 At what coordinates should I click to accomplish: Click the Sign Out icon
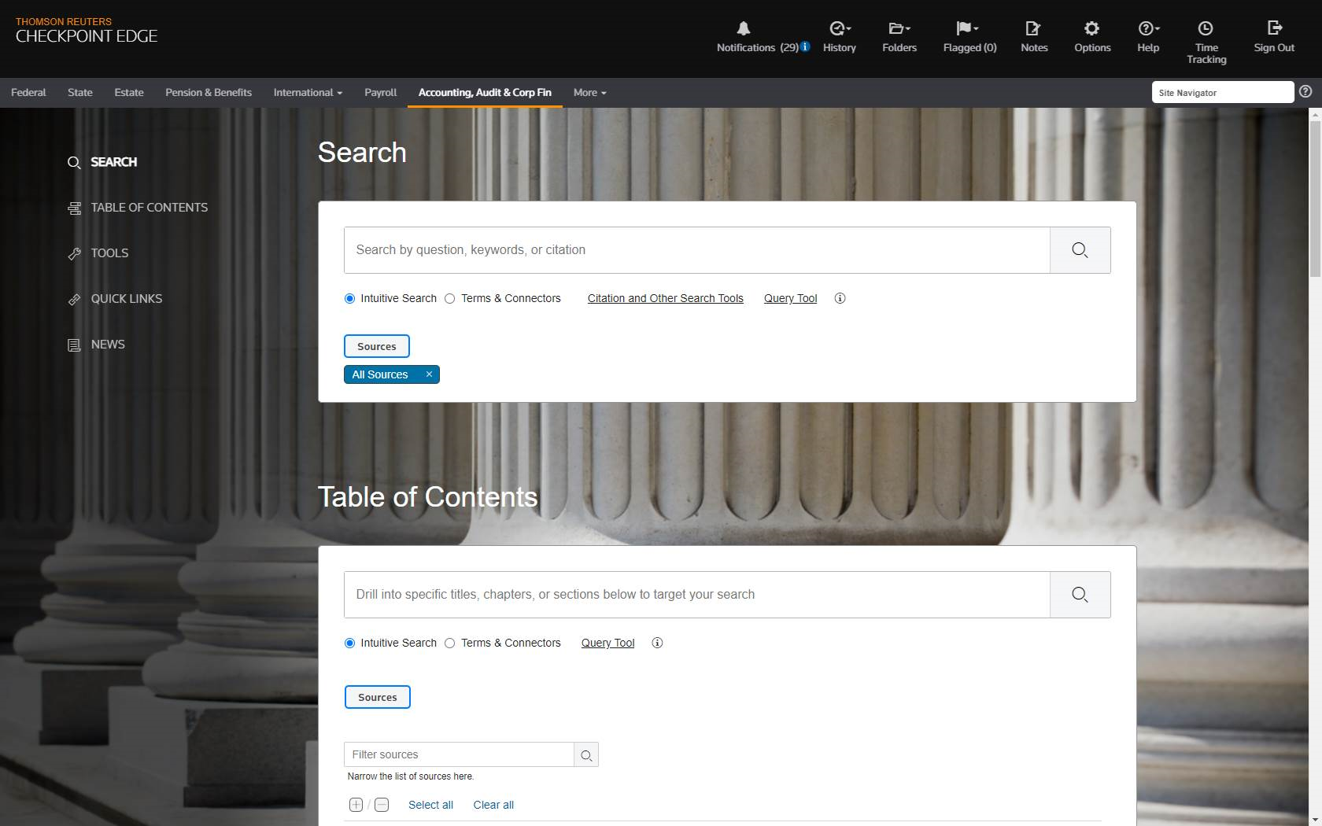[1274, 29]
